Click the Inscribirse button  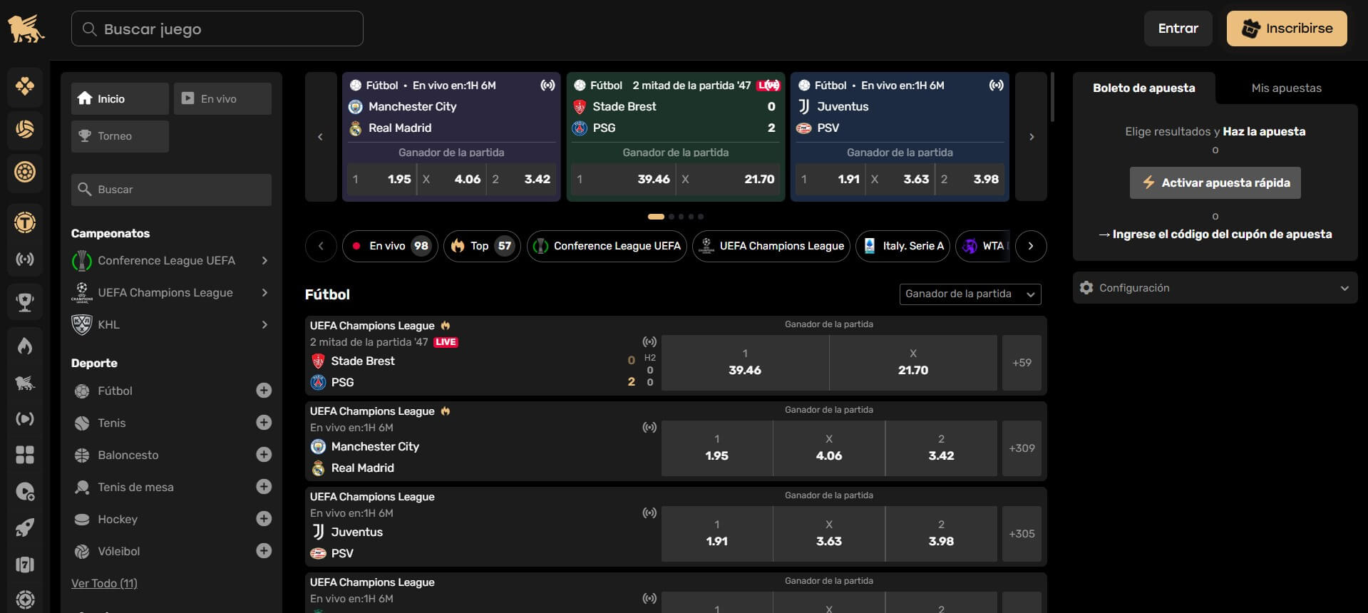pyautogui.click(x=1287, y=29)
